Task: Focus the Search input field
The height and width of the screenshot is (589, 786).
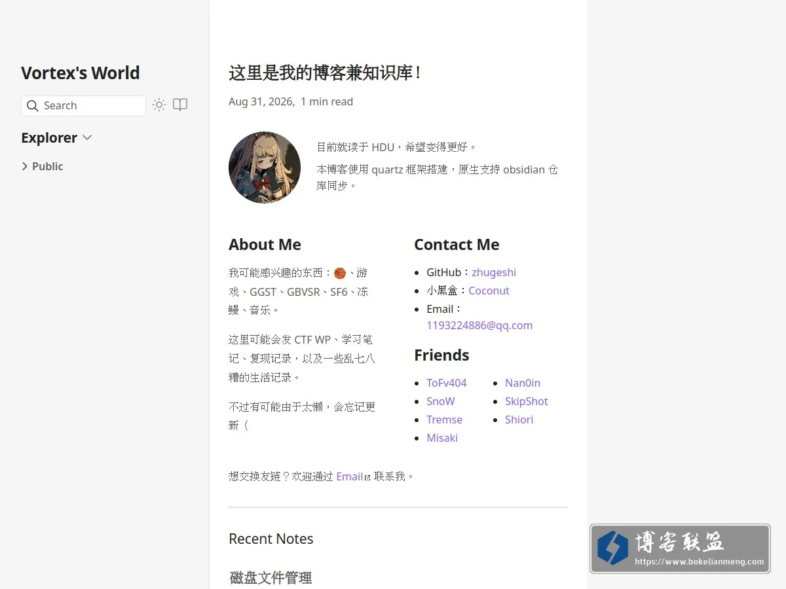Action: 83,106
